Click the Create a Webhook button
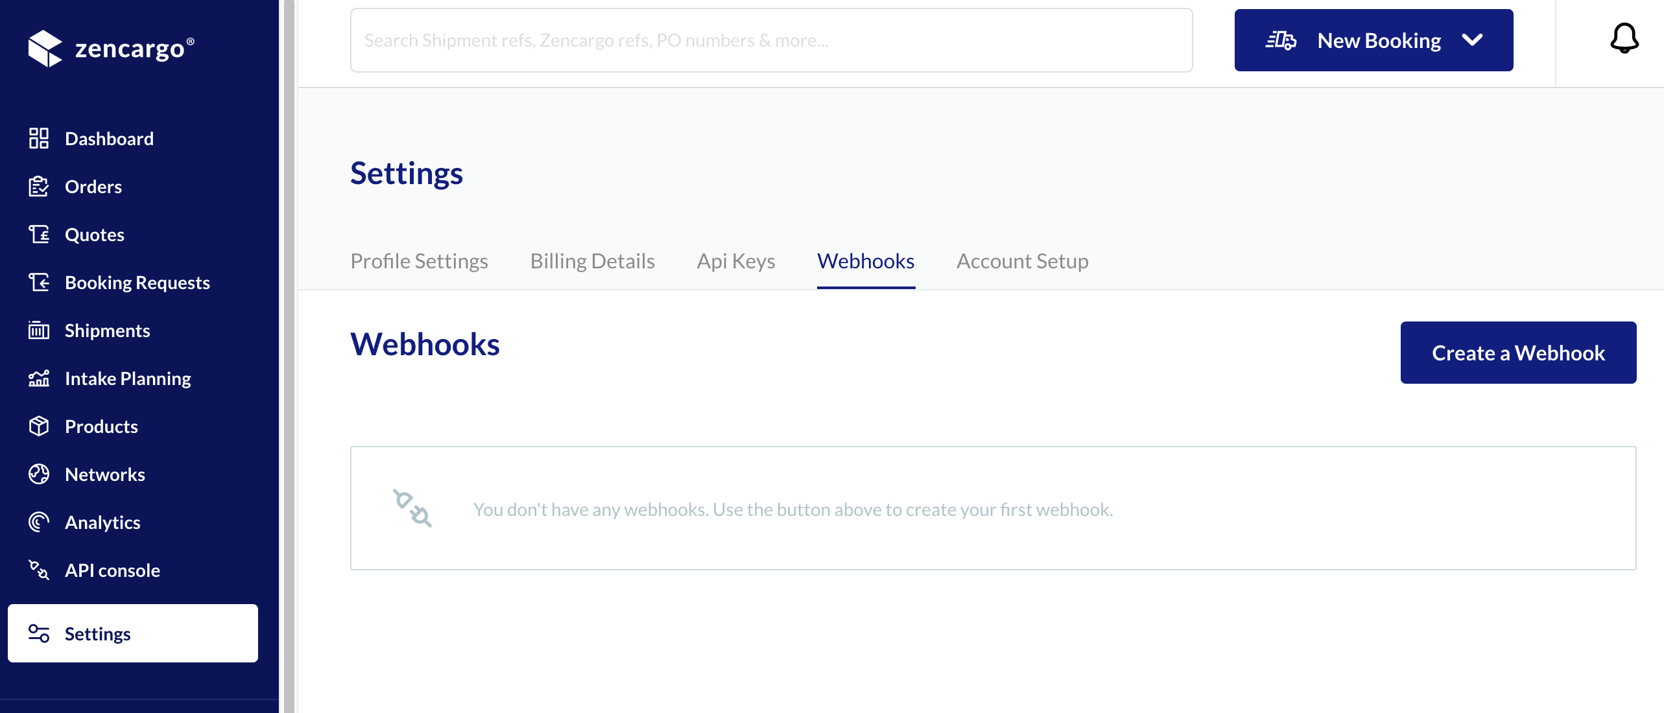The image size is (1664, 713). (x=1519, y=352)
